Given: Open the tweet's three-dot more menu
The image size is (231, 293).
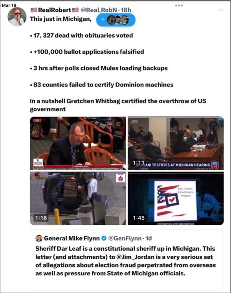Looking at the screenshot, I should pos(179,5).
